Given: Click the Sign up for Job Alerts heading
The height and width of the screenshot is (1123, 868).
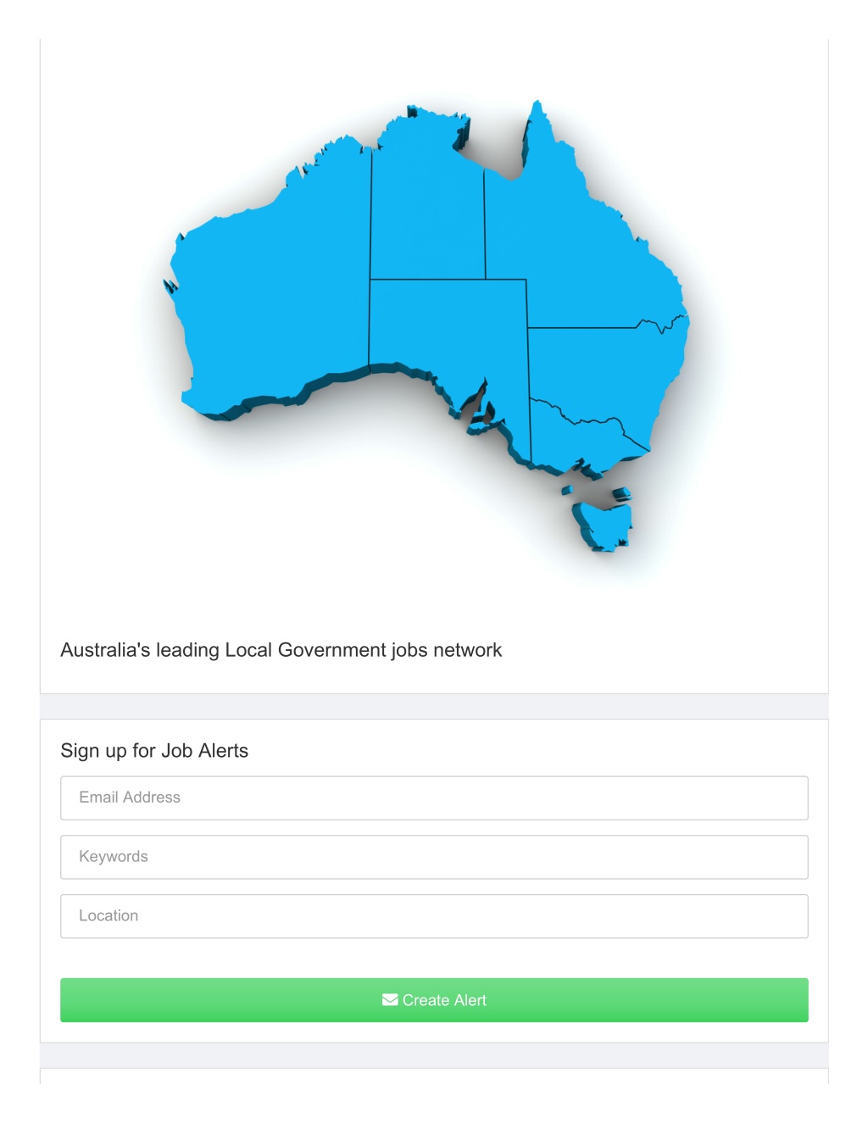Looking at the screenshot, I should (x=154, y=751).
